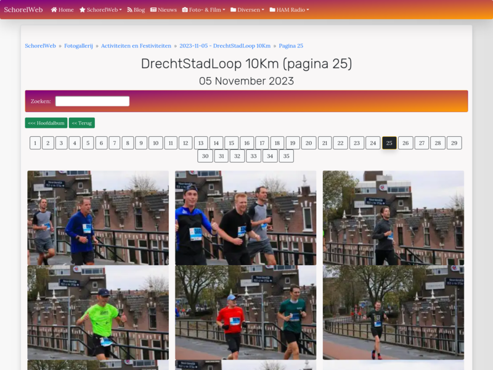Go to page 10
The image size is (493, 370).
[156, 143]
